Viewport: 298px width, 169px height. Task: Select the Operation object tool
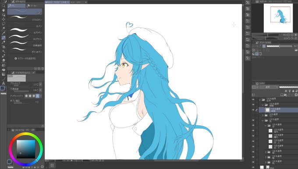click(x=4, y=15)
